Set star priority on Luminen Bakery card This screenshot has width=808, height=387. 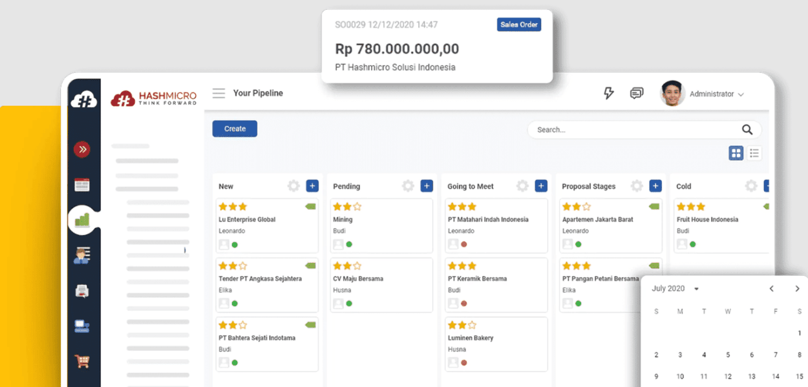click(x=462, y=326)
